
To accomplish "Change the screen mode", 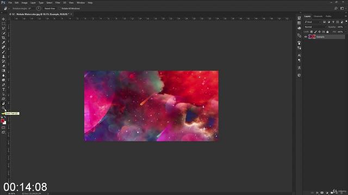I will [3, 132].
